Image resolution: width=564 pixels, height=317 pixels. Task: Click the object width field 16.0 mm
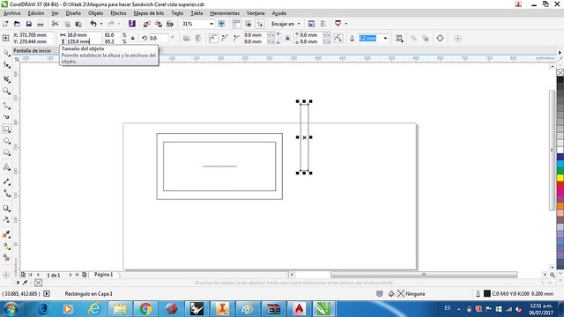click(x=84, y=35)
